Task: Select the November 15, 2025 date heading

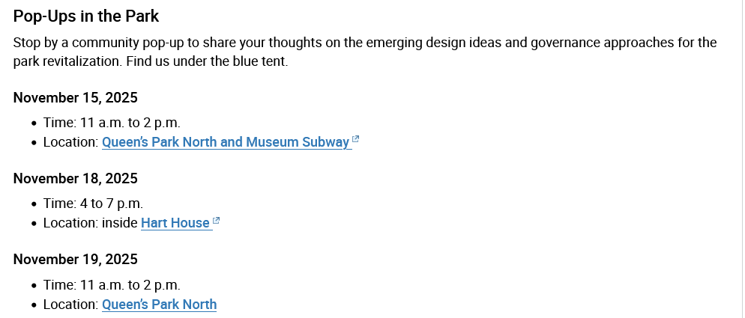Action: pos(76,98)
